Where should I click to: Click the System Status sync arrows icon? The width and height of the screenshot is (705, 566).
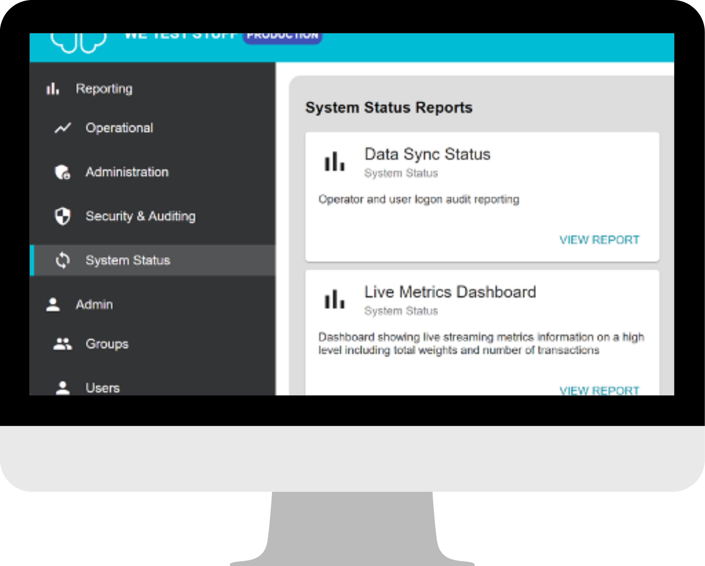[x=62, y=260]
